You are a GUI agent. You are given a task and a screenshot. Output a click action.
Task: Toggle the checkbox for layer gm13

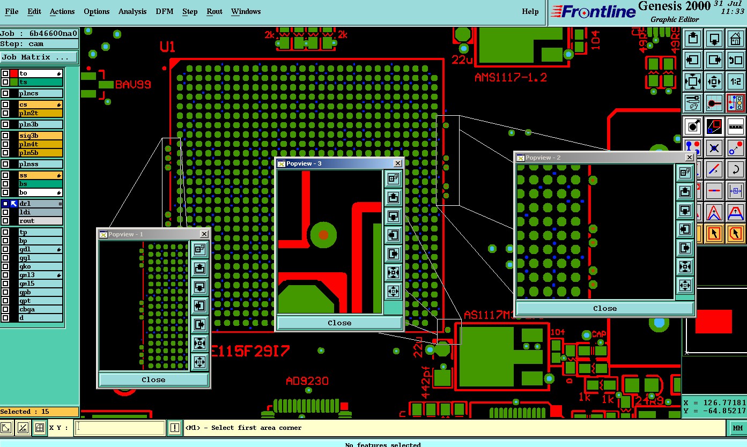pos(5,275)
